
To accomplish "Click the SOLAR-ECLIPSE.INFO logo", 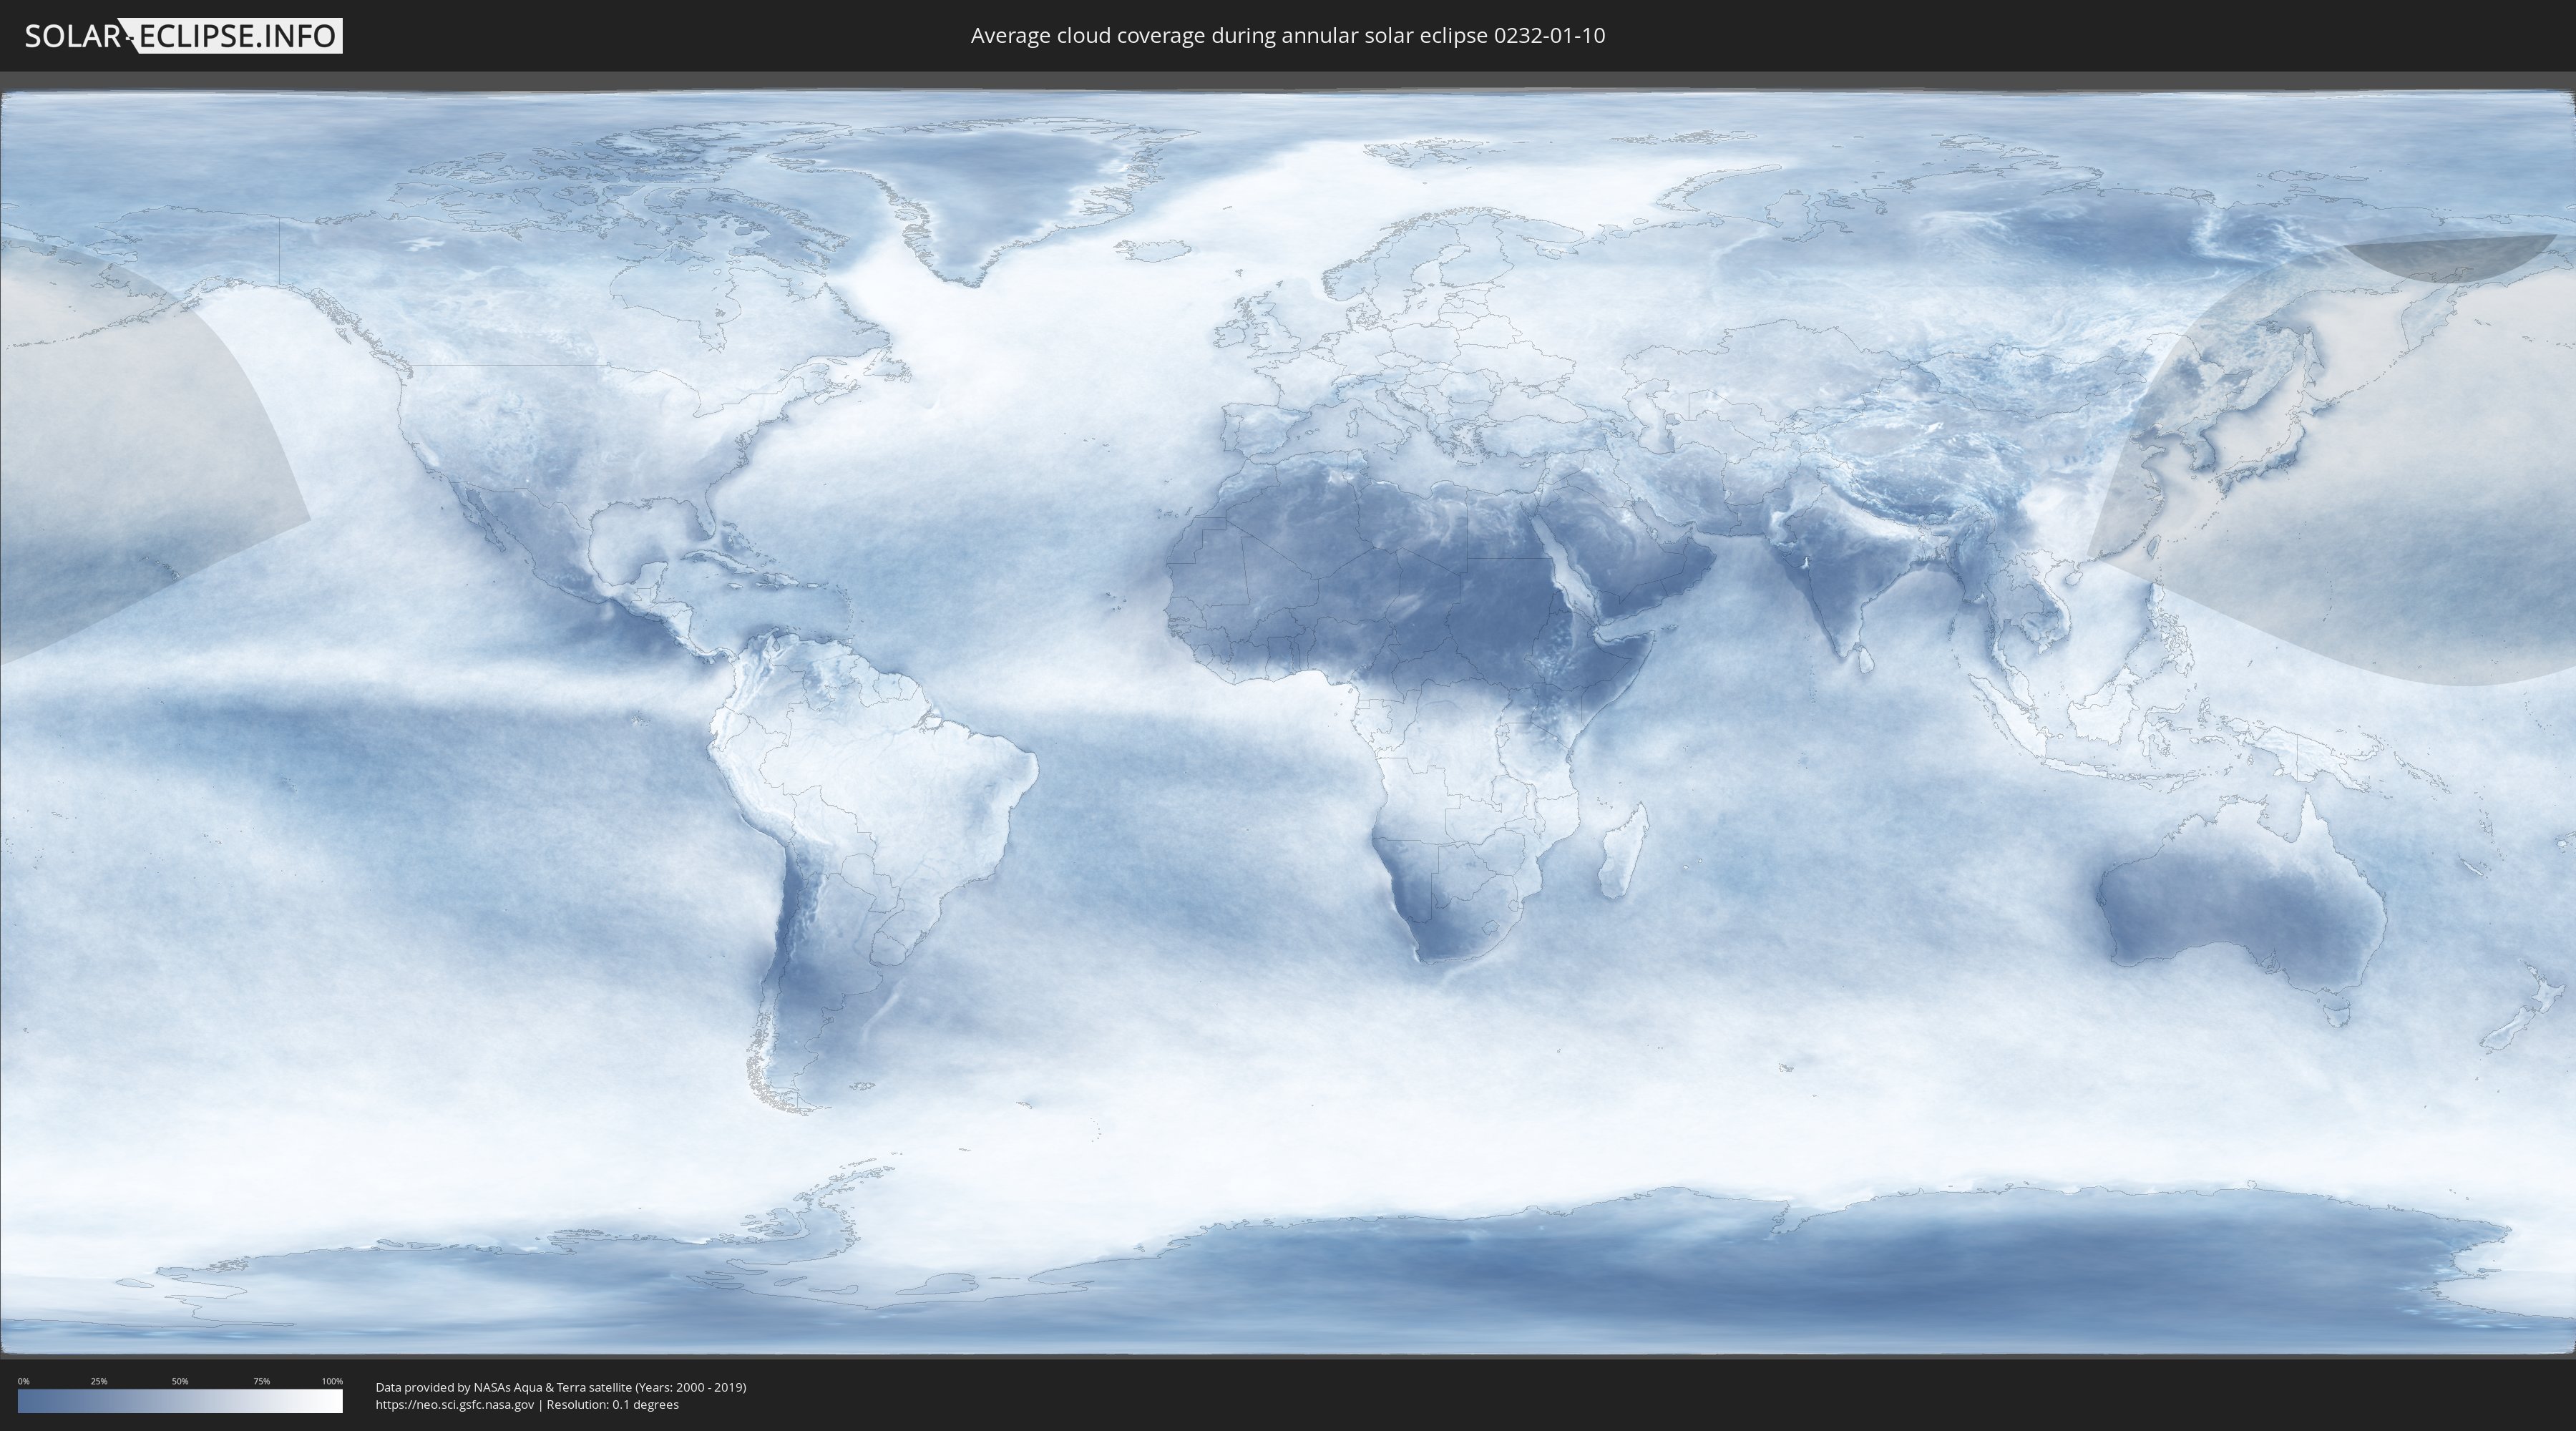I will tap(183, 36).
